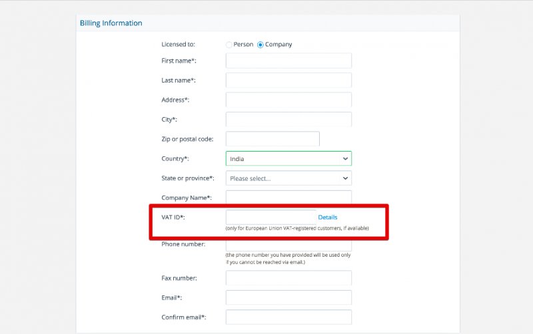Viewport: 533px width, 334px height.
Task: Select the Person radio button
Action: pos(229,45)
